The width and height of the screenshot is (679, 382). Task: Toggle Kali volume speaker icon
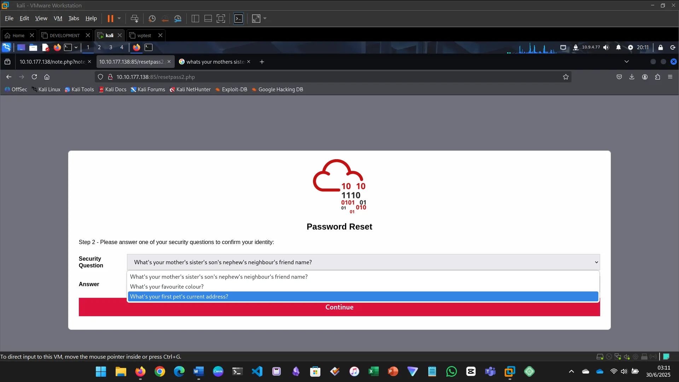click(x=606, y=47)
